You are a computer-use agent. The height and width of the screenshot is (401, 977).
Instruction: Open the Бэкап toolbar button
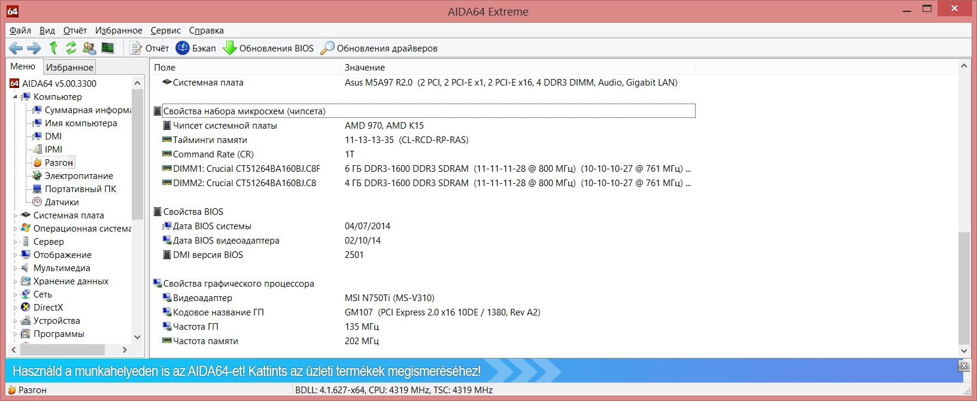pos(196,48)
